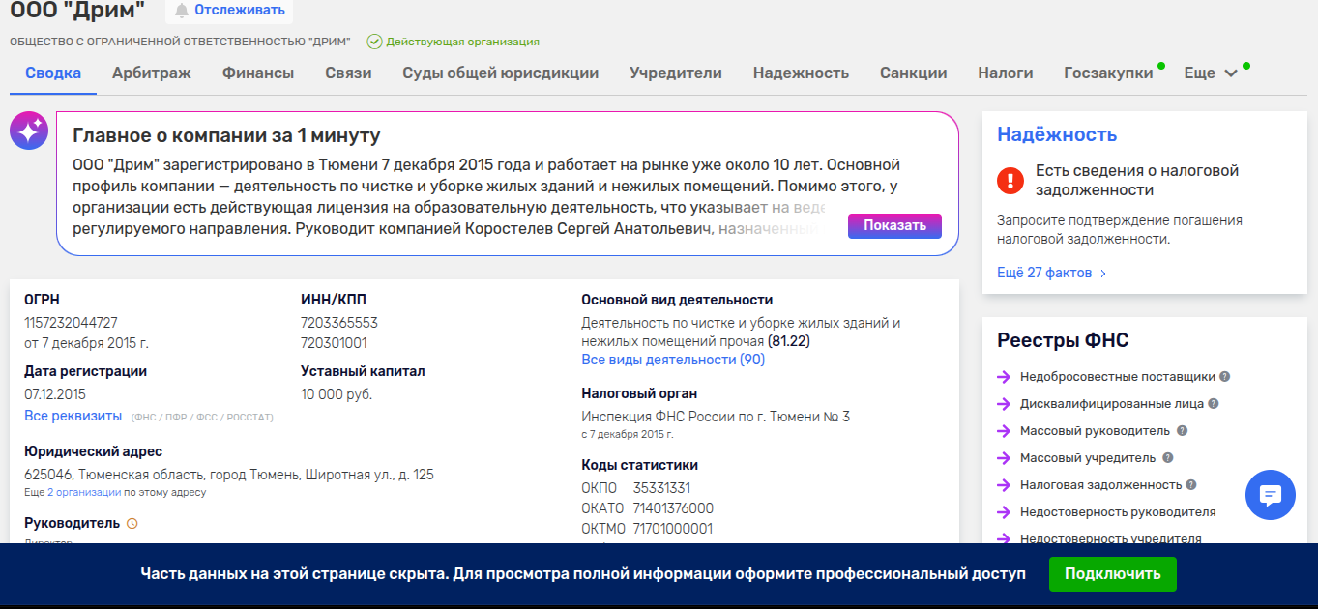
Task: Open the Надежность tab
Action: tap(801, 72)
